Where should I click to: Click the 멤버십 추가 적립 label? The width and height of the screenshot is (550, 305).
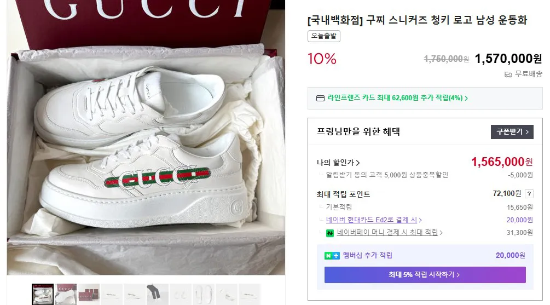coord(367,256)
